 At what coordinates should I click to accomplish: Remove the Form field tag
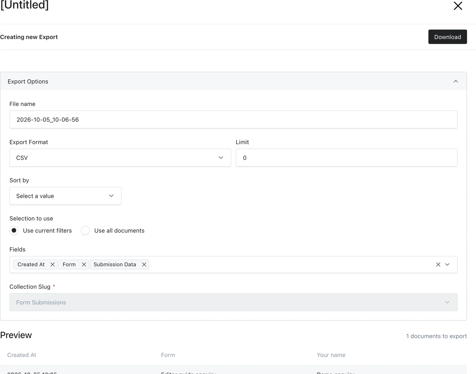coord(84,265)
